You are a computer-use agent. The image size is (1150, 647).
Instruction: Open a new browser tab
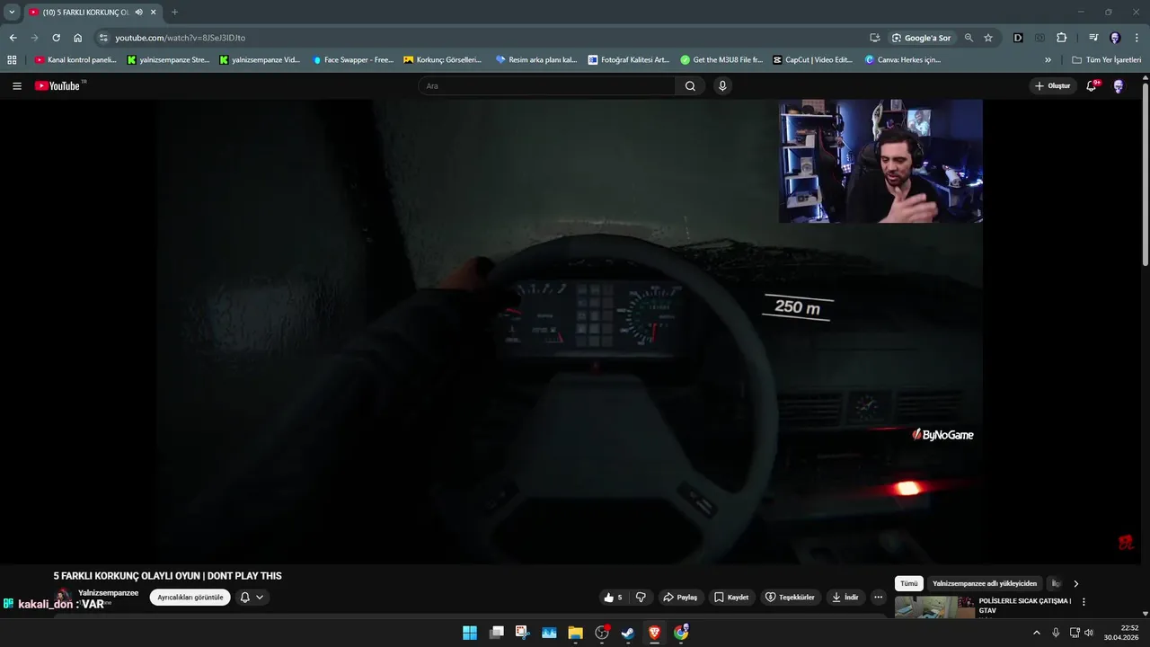pos(174,12)
